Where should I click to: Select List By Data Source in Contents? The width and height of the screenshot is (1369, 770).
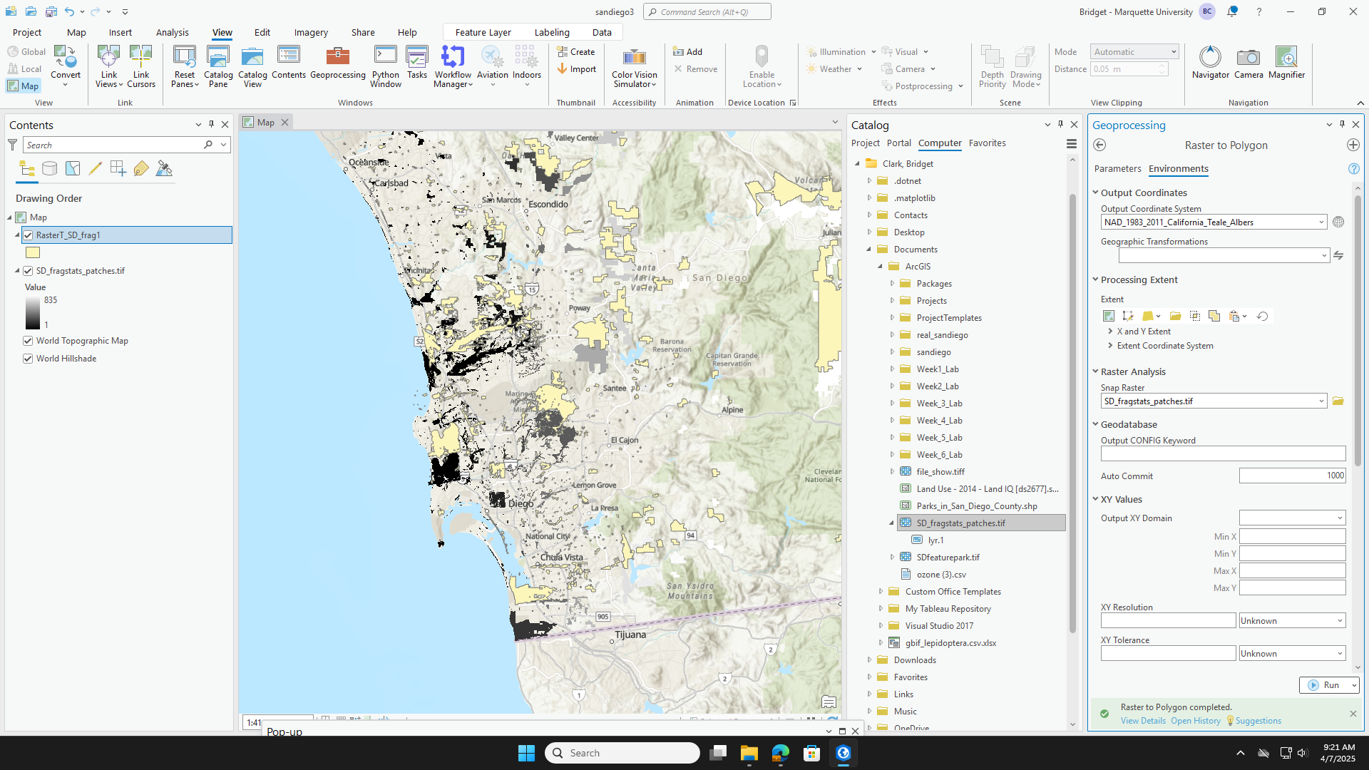[49, 168]
